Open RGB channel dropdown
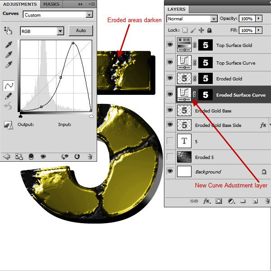This screenshot has width=271, height=271. coord(61,31)
